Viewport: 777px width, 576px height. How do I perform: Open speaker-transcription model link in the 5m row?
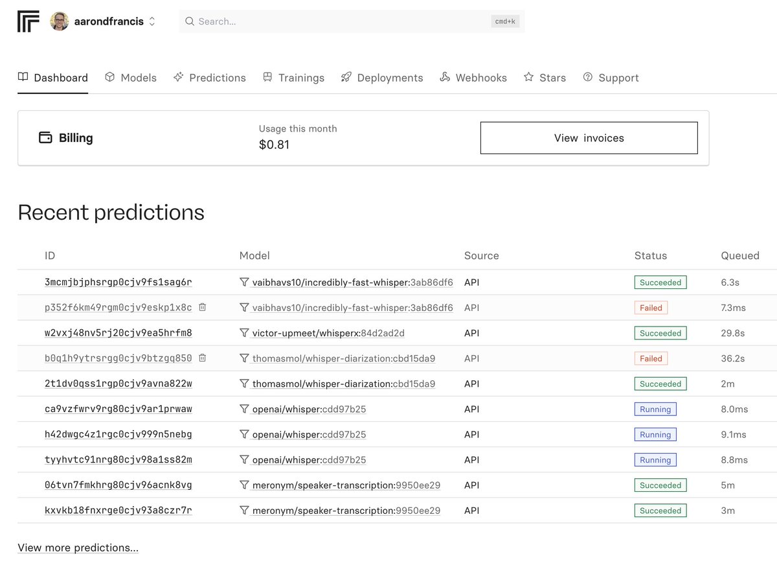pos(346,485)
